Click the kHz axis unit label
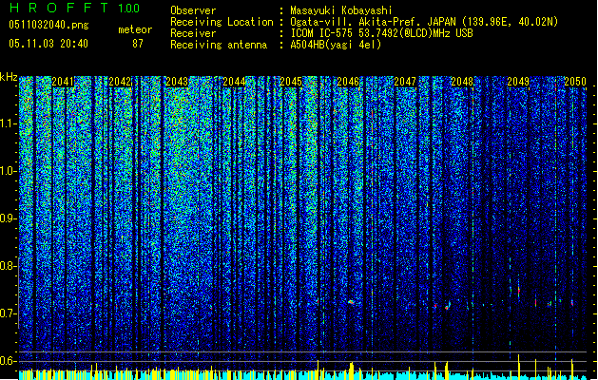Viewport: 598px width, 380px height. point(9,77)
